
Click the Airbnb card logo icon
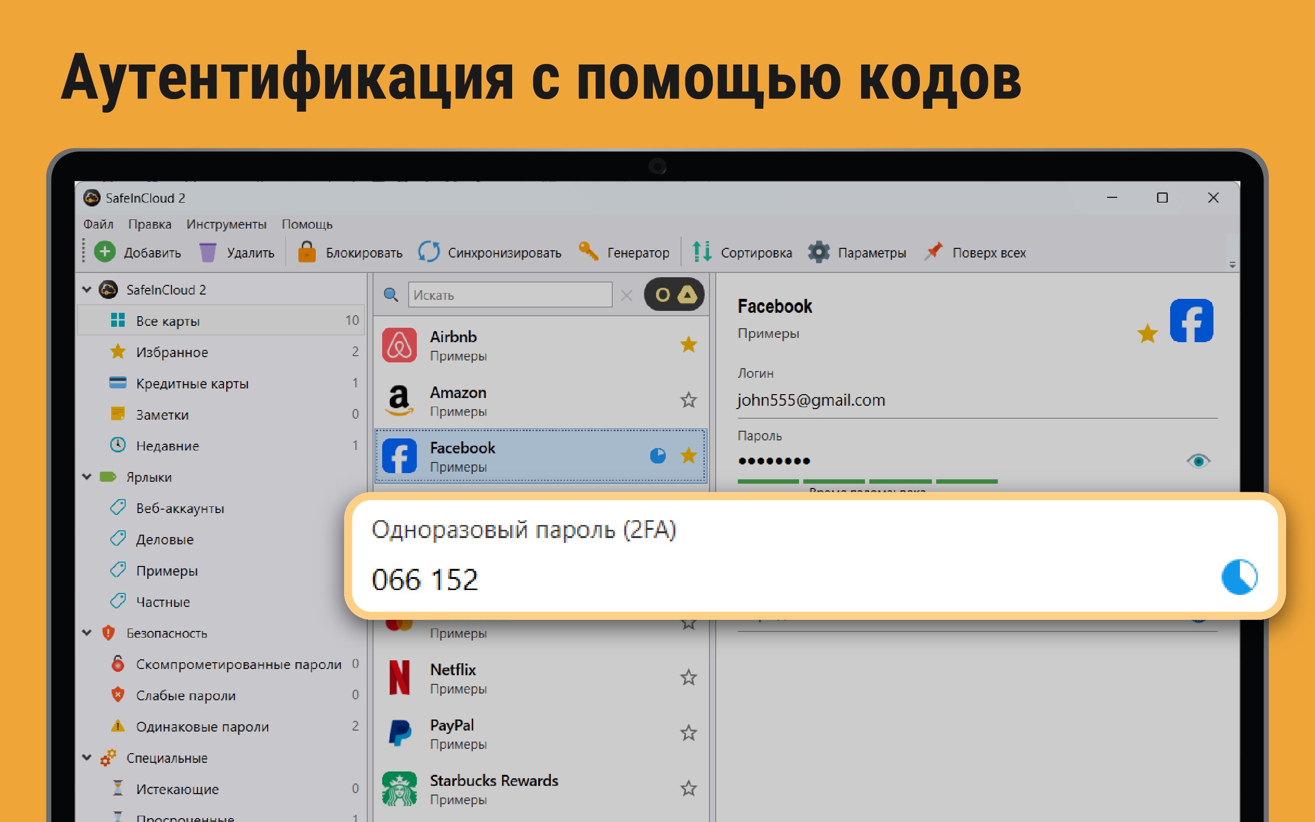[x=399, y=345]
